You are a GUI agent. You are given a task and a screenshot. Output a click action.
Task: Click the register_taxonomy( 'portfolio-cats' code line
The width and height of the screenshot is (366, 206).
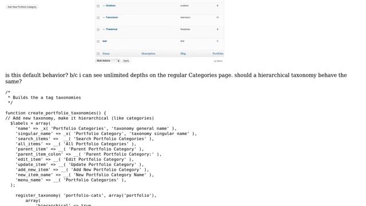(x=86, y=196)
